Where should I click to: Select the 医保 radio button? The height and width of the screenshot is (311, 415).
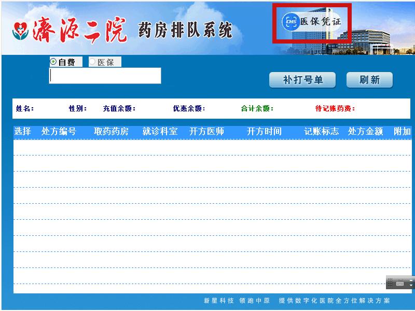click(x=93, y=62)
